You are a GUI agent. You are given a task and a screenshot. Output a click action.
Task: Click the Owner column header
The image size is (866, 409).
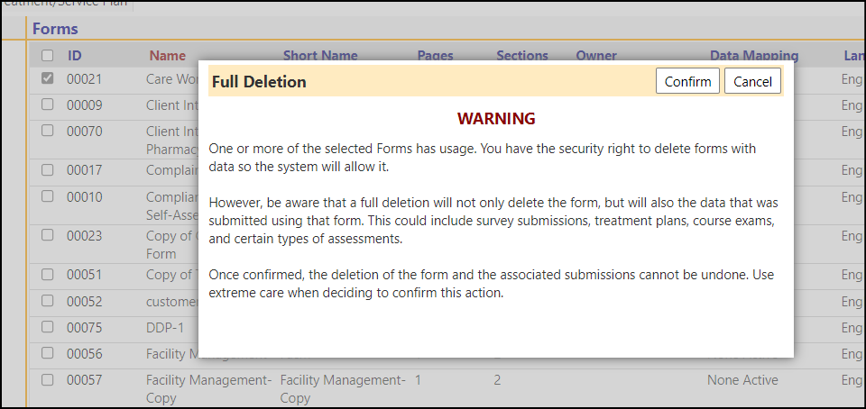(x=596, y=55)
